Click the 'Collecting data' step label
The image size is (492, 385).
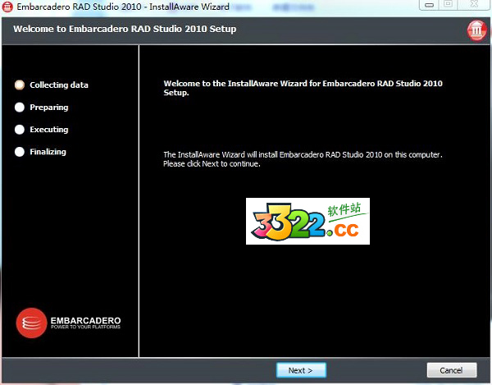pos(59,85)
